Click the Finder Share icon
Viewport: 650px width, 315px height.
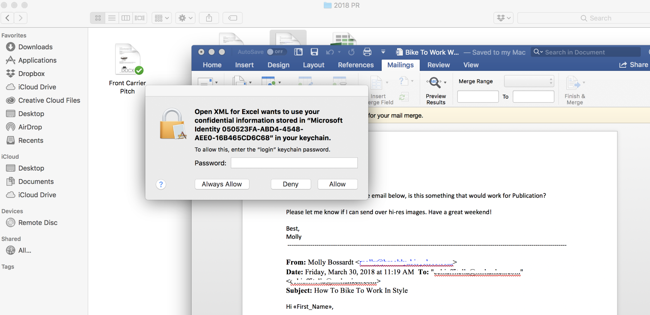click(x=209, y=18)
